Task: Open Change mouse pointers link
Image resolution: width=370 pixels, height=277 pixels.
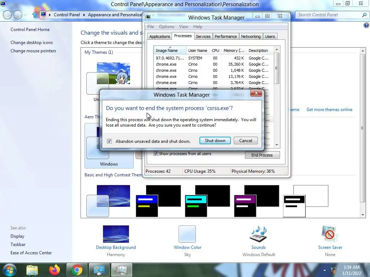Action: tap(33, 51)
